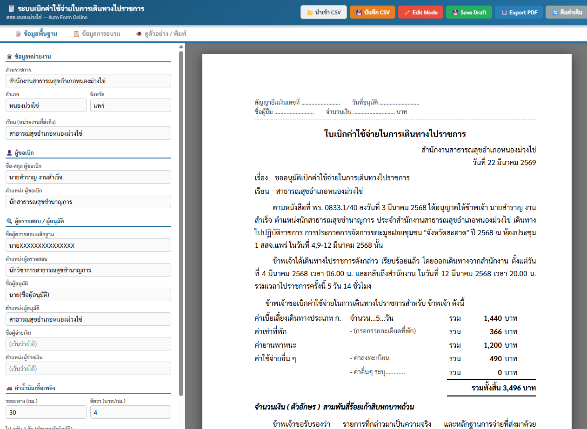The width and height of the screenshot is (587, 429).
Task: Click the folder icon in นำเข้า CSV
Action: click(310, 13)
